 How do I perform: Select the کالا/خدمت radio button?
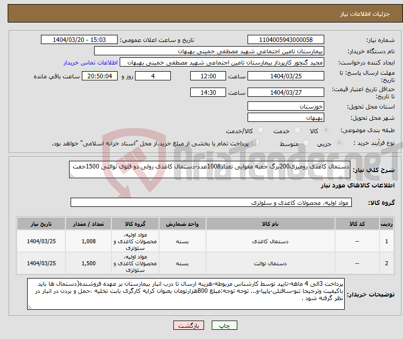click(261, 130)
